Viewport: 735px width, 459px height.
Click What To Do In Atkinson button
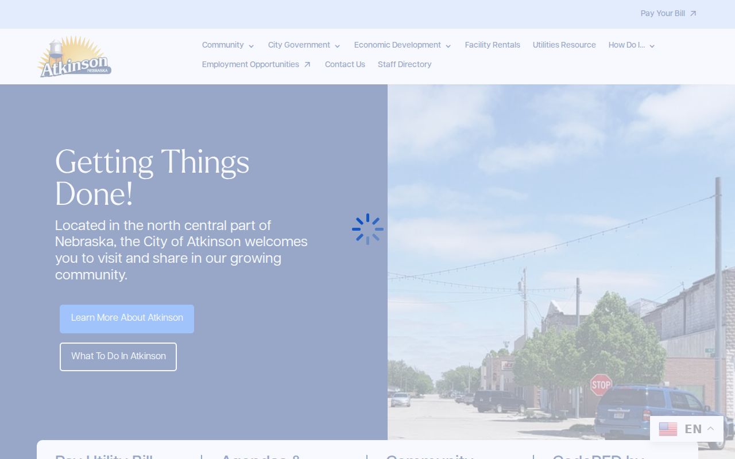[118, 357]
